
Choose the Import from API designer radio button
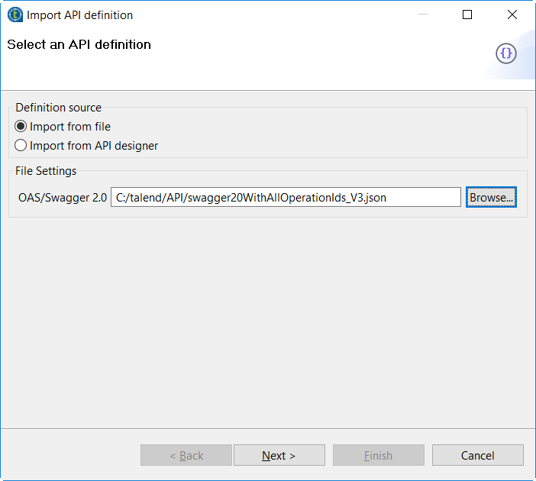tap(21, 145)
